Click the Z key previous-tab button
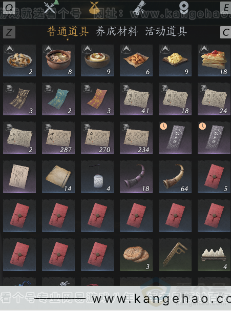Image resolution: width=231 pixels, height=311 pixels. (x=9, y=32)
